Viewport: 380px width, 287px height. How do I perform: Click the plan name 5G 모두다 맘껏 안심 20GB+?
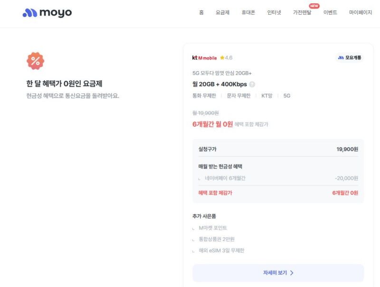coord(222,73)
